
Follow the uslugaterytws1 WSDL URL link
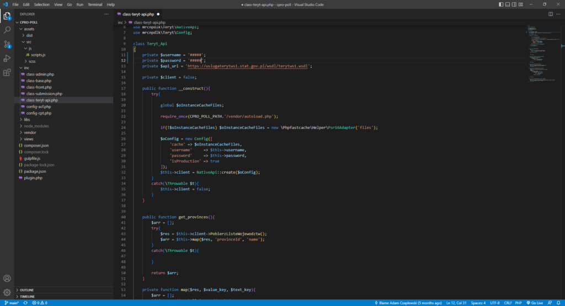tap(248, 66)
